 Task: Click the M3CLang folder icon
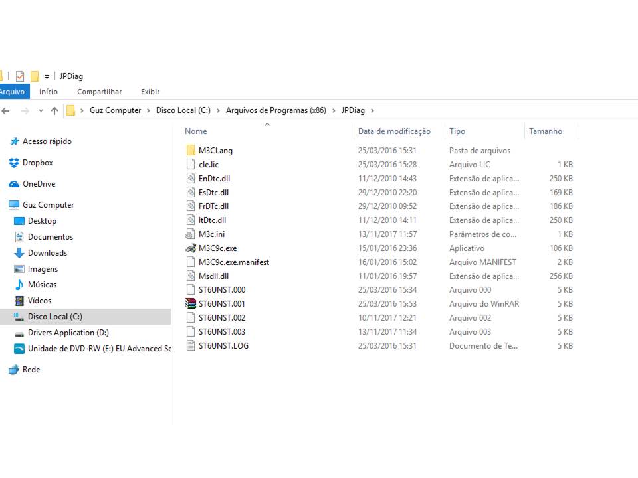pos(191,151)
